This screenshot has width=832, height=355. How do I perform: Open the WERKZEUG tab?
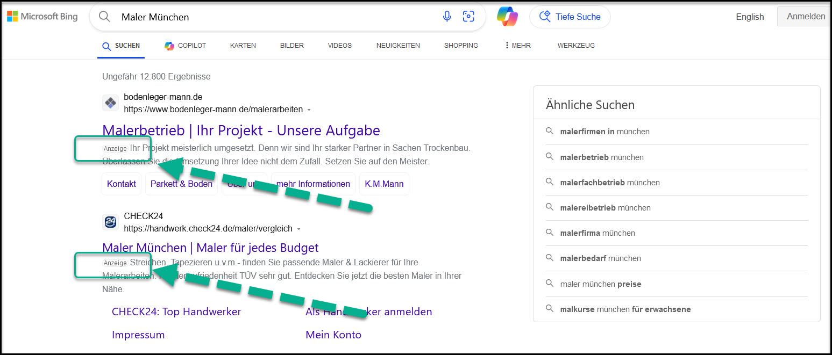(576, 46)
